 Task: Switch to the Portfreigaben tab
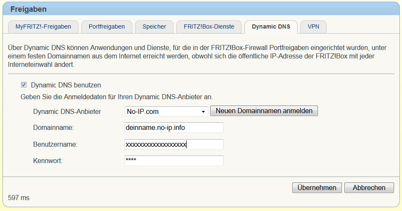107,26
